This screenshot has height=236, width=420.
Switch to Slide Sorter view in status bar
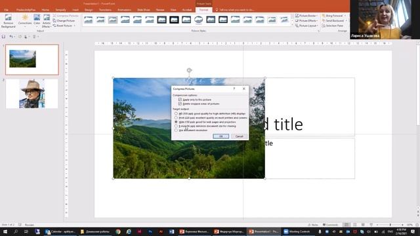coord(355,225)
